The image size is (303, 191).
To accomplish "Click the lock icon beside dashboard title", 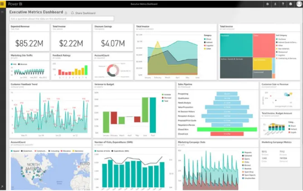I will click(66, 13).
